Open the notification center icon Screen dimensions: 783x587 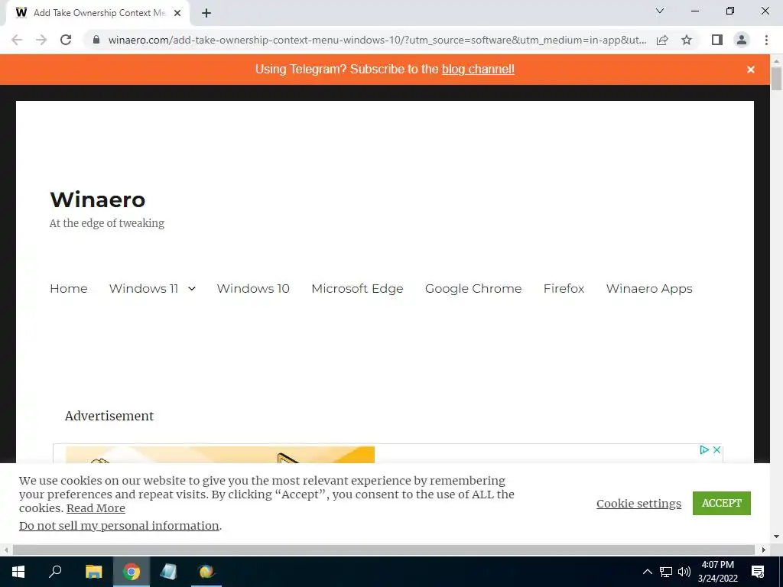point(758,572)
